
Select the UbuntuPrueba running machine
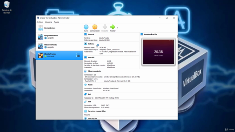59,55
